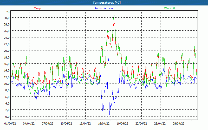Click the 16/04/22 date label
The height and width of the screenshot is (130, 208).
[x=104, y=123]
